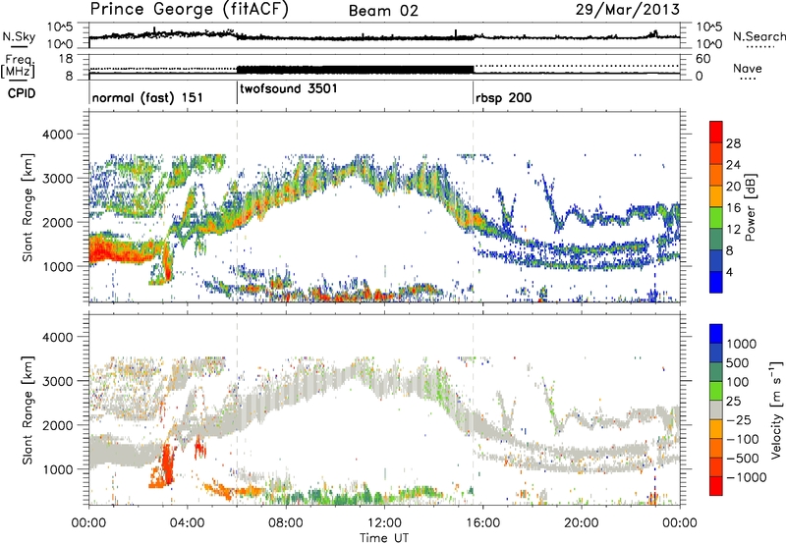Screen dimensions: 786x544
Task: Select the 'N.Sky' legend label
Action: click(x=19, y=37)
